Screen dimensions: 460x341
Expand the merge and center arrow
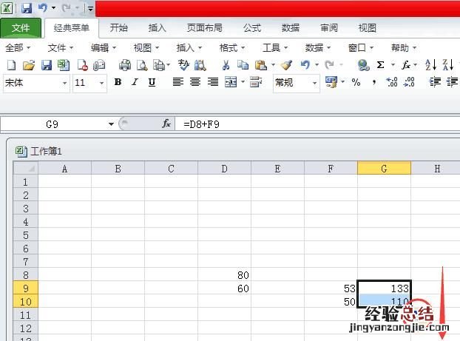[x=243, y=82]
